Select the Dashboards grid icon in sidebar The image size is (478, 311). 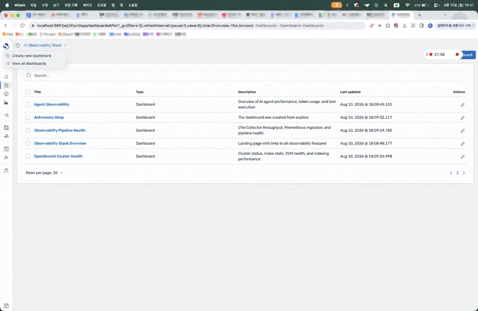[6, 85]
